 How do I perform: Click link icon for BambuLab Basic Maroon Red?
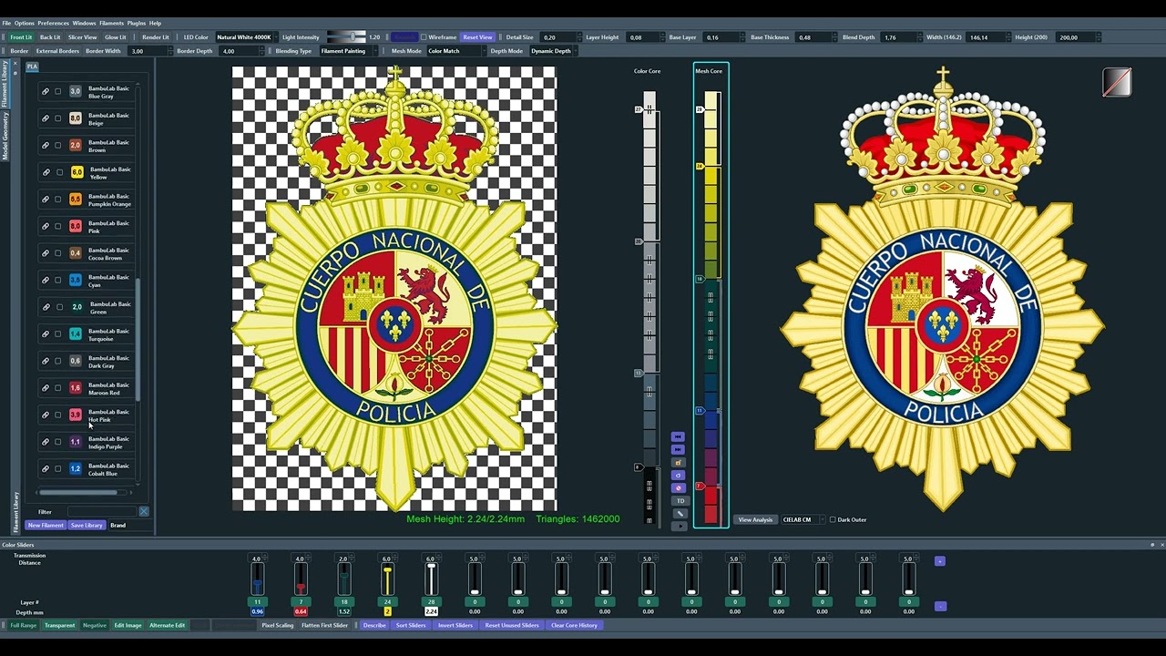point(46,387)
